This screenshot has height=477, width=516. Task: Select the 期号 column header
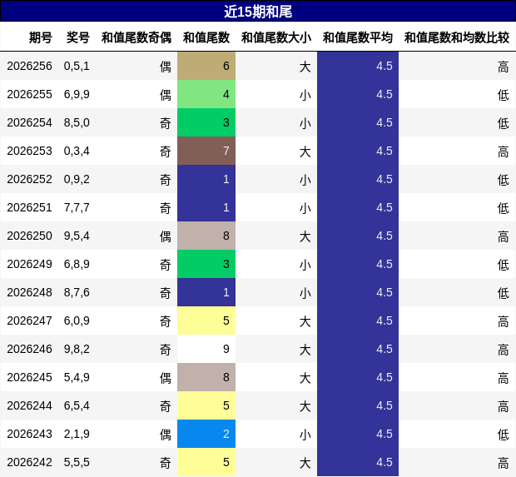pos(41,37)
